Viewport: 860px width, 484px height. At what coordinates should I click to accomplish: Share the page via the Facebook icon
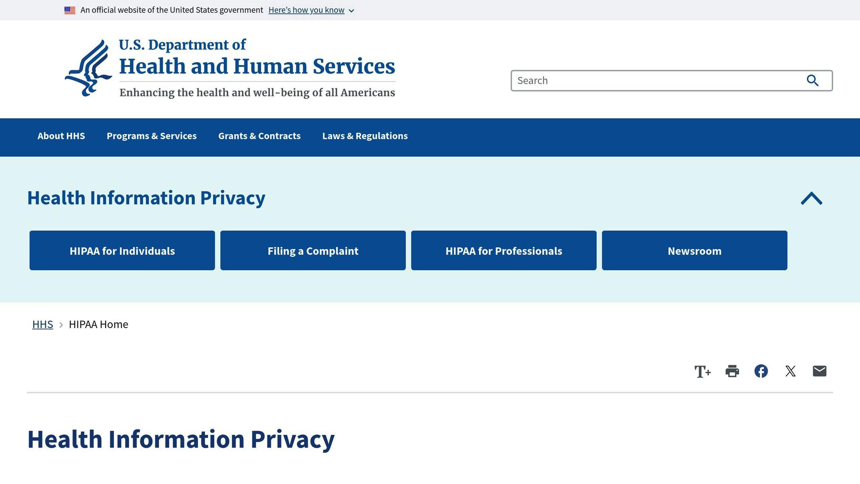(761, 371)
